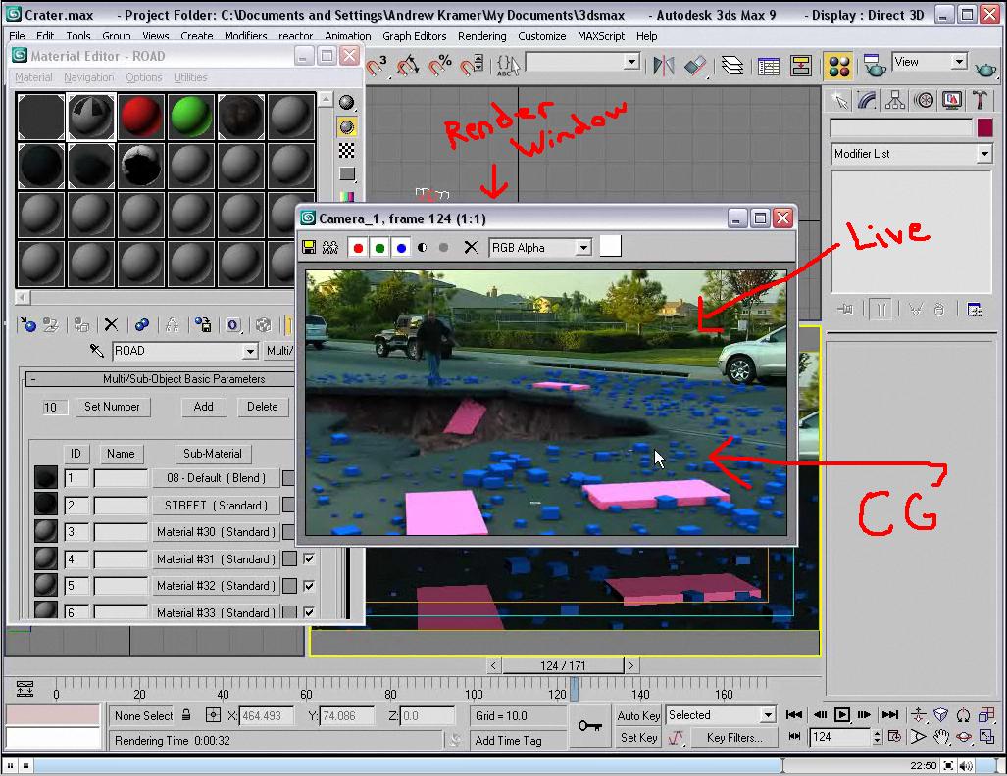
Task: Open the View render type dropdown
Action: [x=959, y=62]
